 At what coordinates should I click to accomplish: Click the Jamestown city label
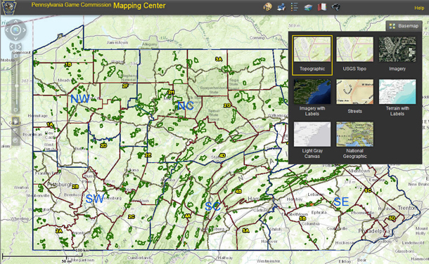117,43
